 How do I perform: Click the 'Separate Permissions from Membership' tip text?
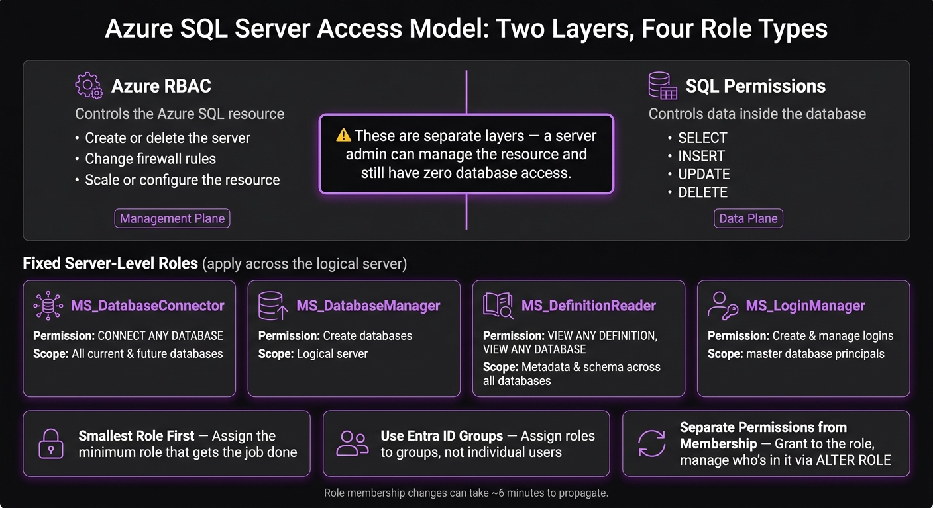785,443
